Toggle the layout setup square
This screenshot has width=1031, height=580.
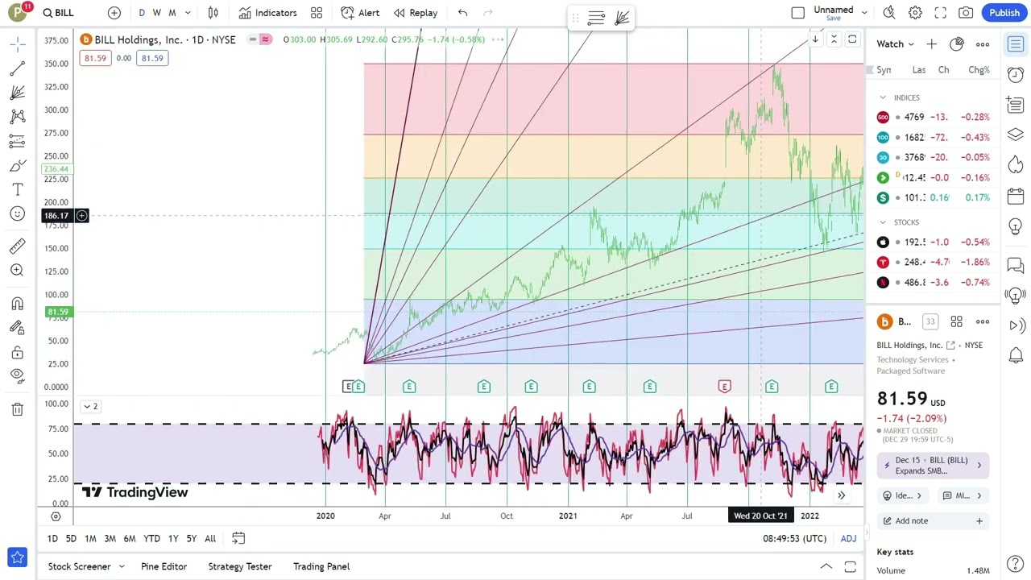pos(797,13)
